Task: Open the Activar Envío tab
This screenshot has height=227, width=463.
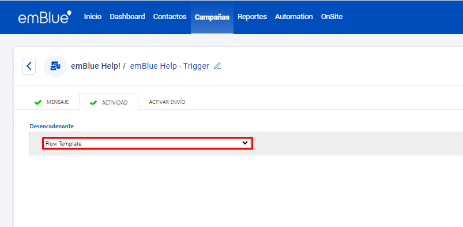Action: tap(167, 102)
